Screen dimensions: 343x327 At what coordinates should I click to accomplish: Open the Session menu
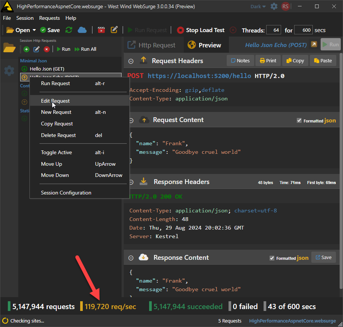pos(25,18)
